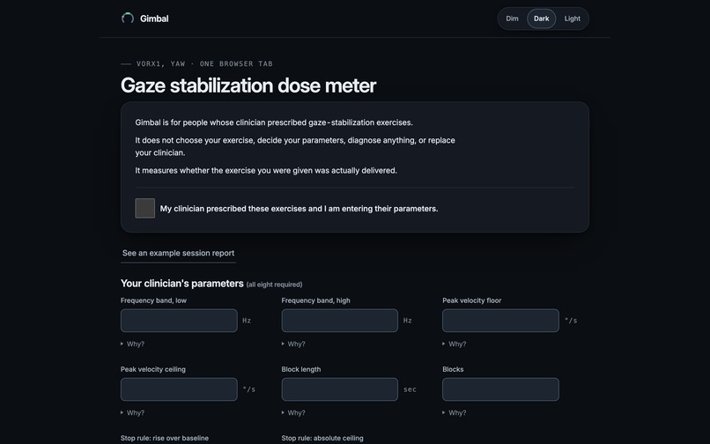Viewport: 710px width, 444px height.
Task: Focus the Blocks input field
Action: (500, 389)
